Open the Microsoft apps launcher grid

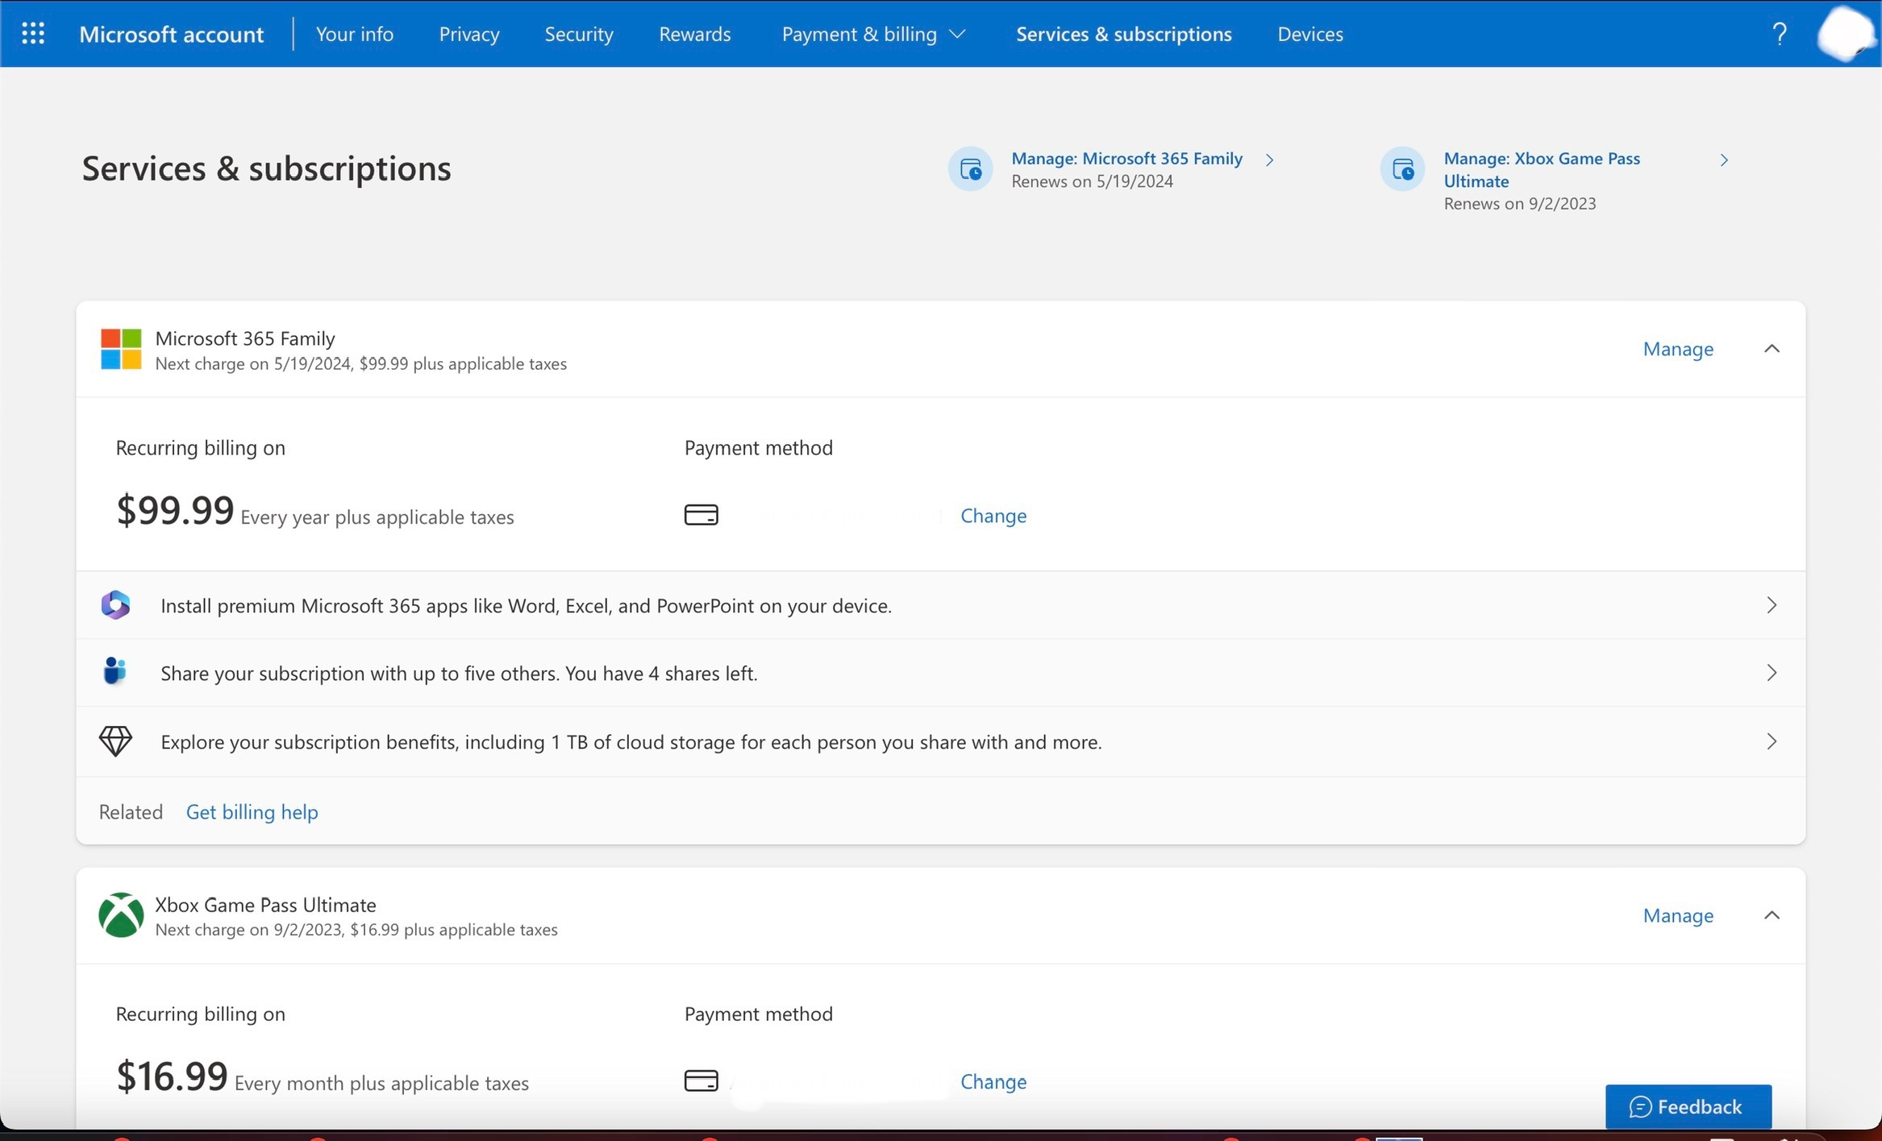click(33, 34)
